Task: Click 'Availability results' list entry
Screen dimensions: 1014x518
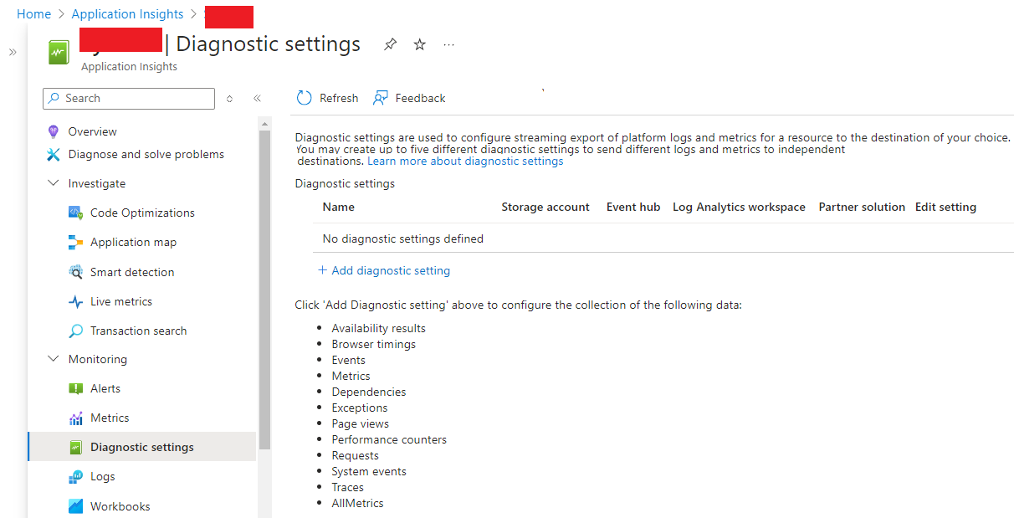Action: 379,328
